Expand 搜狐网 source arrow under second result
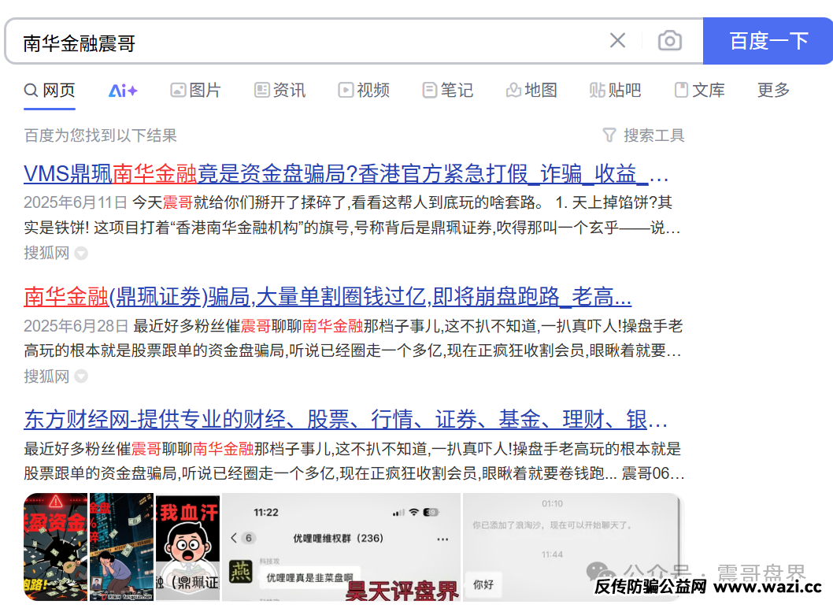 (x=81, y=376)
